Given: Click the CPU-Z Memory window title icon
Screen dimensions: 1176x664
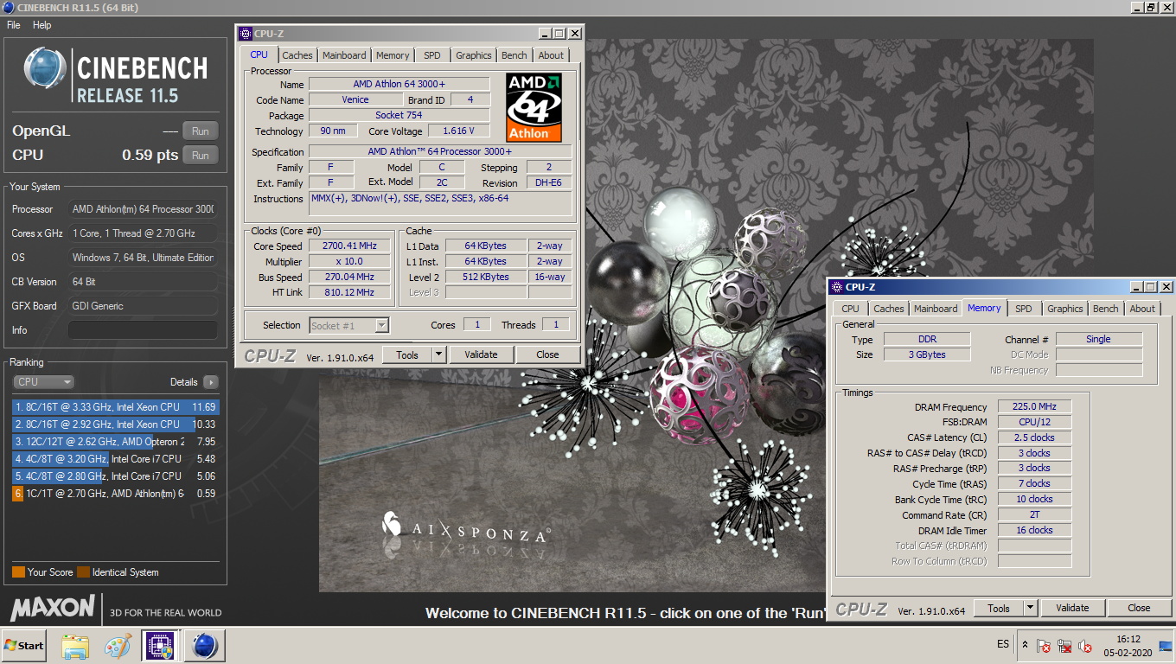Looking at the screenshot, I should (837, 287).
